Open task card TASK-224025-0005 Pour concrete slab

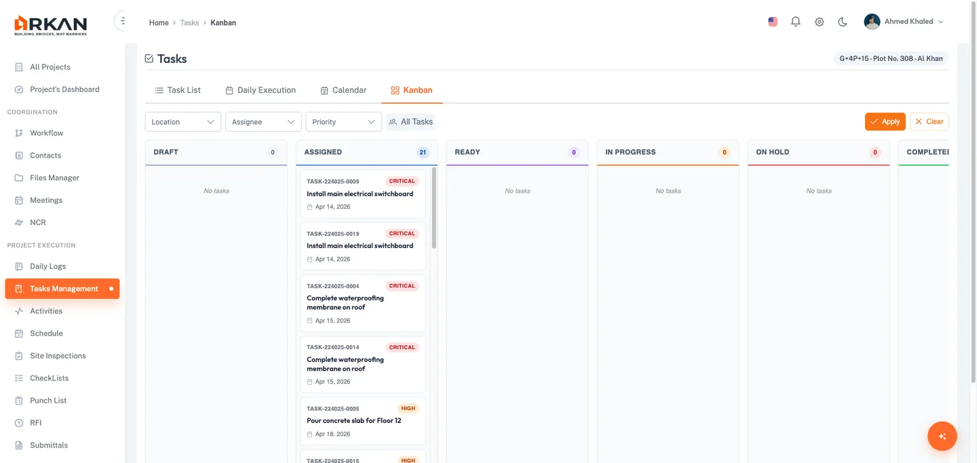pos(362,420)
